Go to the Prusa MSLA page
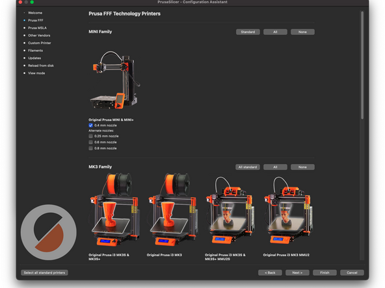 pos(37,28)
